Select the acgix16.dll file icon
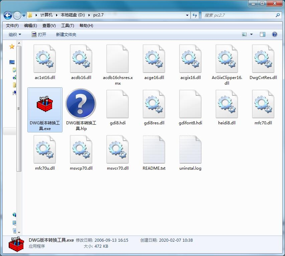Viewport: 285px width, 256px height. coord(190,59)
